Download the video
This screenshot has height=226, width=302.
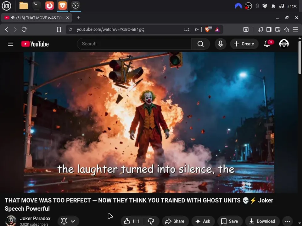coord(262,221)
